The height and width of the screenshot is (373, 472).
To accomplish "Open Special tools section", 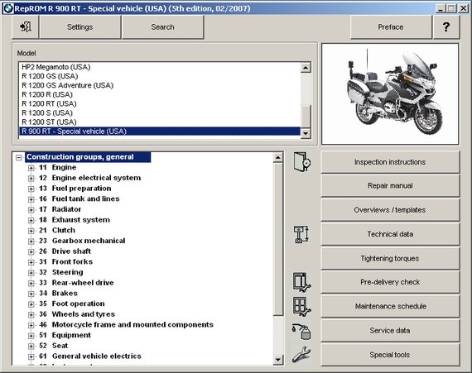I will tap(390, 355).
